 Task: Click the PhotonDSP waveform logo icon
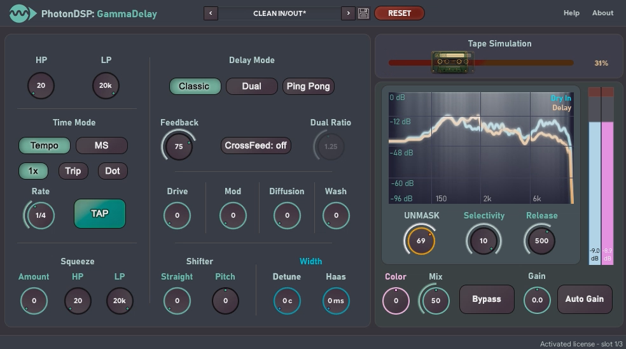coord(22,13)
